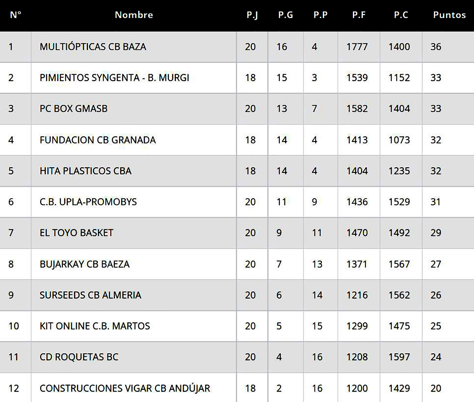Viewport: 474px width, 402px height.
Task: Click the P.P column header
Action: click(x=320, y=15)
